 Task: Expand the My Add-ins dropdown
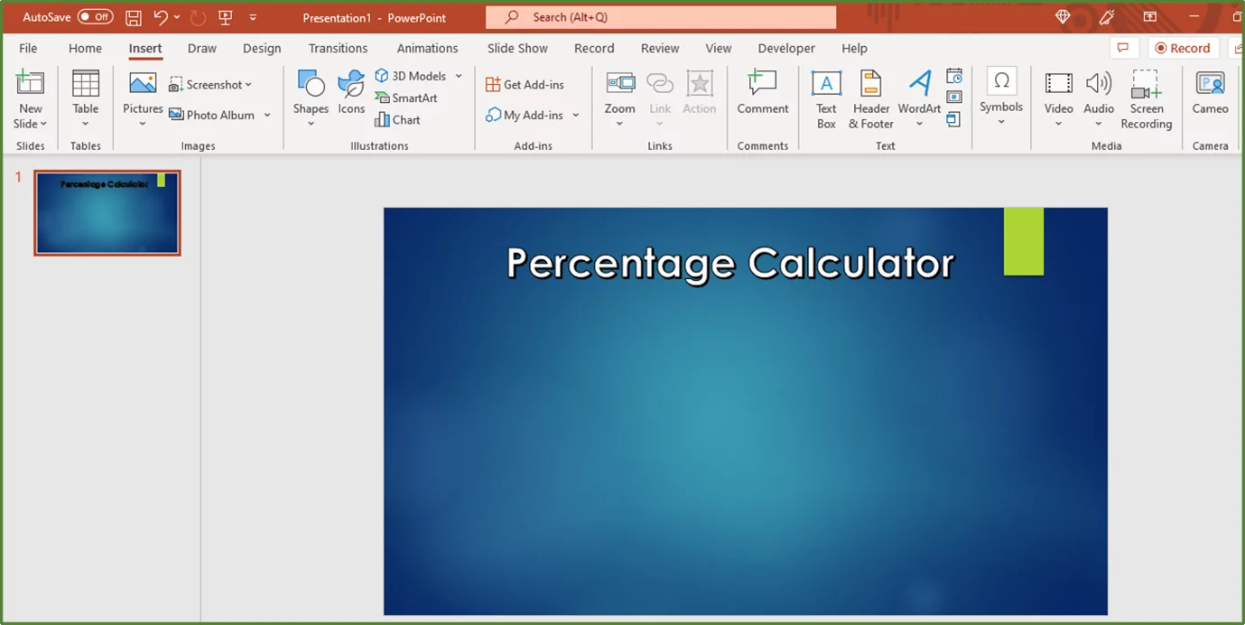[x=576, y=115]
